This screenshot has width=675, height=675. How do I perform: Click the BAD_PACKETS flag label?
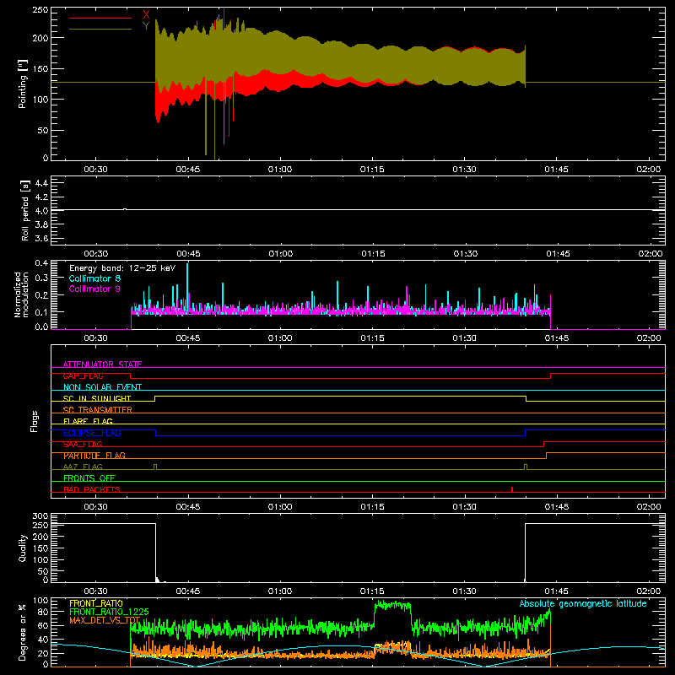(92, 489)
